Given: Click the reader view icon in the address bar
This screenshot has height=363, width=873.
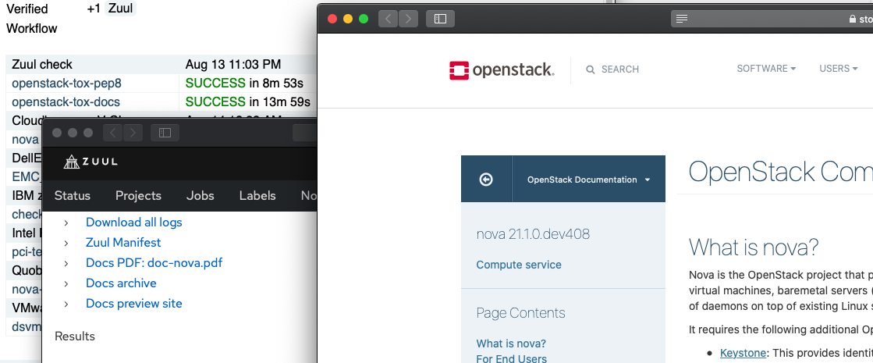Looking at the screenshot, I should tap(682, 19).
